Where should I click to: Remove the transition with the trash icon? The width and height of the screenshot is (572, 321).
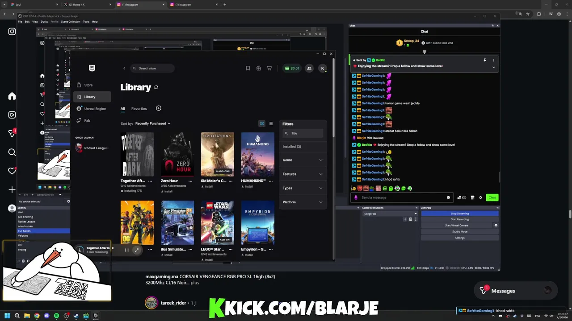(x=410, y=219)
